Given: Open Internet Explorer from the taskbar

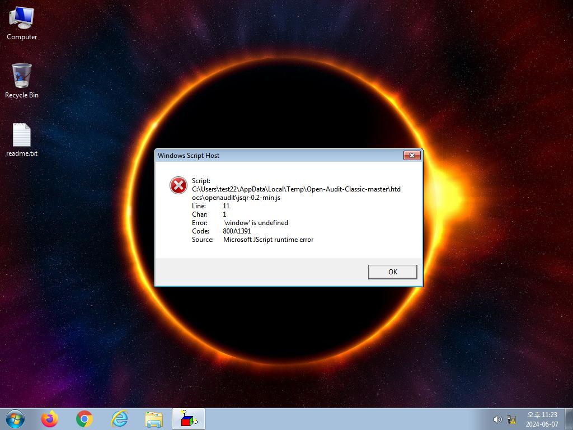Looking at the screenshot, I should (x=119, y=419).
